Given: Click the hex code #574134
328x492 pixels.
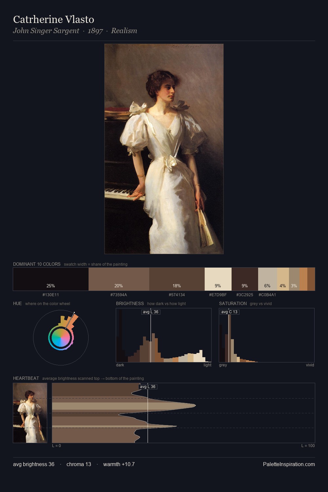Looking at the screenshot, I should [x=177, y=295].
